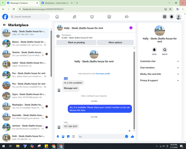Click the conversation list scrollbar

pos(51,53)
